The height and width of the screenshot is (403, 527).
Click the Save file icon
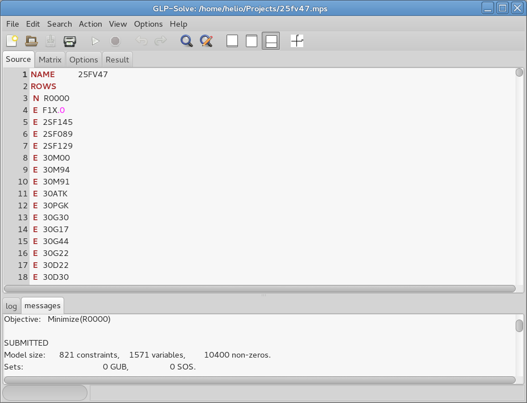click(51, 41)
